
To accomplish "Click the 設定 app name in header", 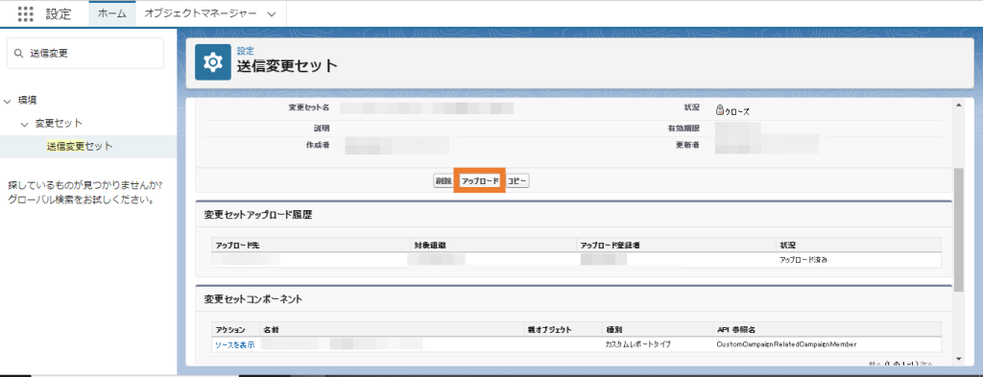I will coord(59,14).
